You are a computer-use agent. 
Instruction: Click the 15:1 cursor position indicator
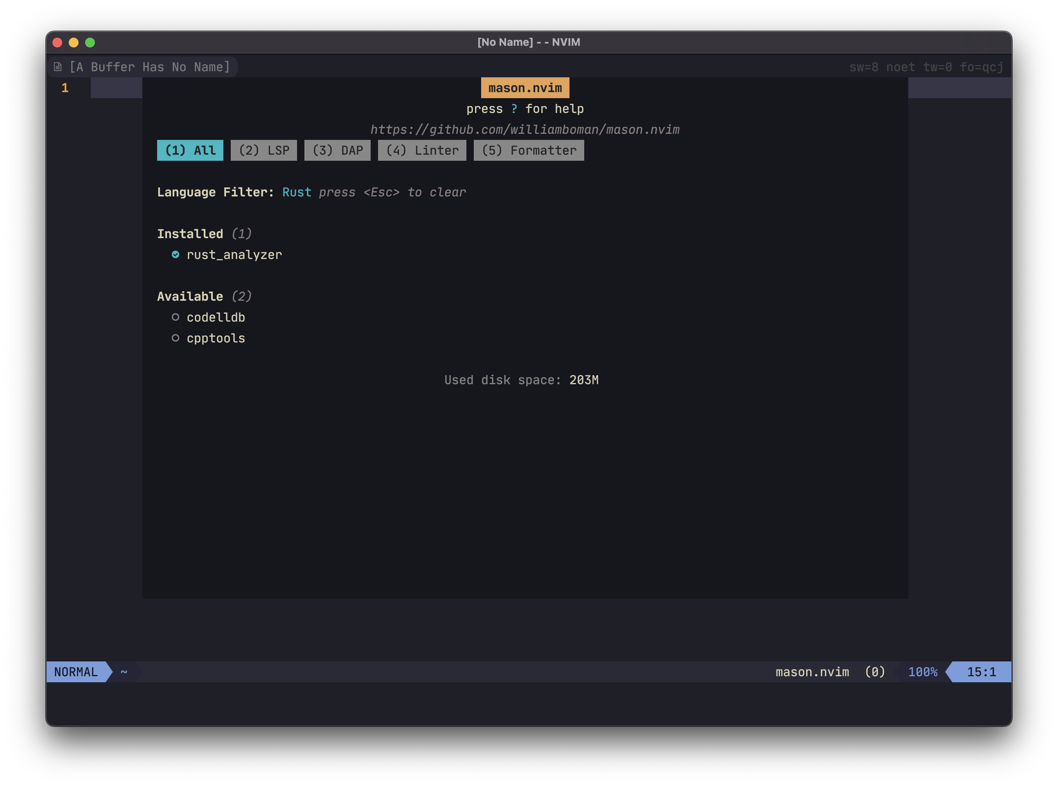pos(981,672)
